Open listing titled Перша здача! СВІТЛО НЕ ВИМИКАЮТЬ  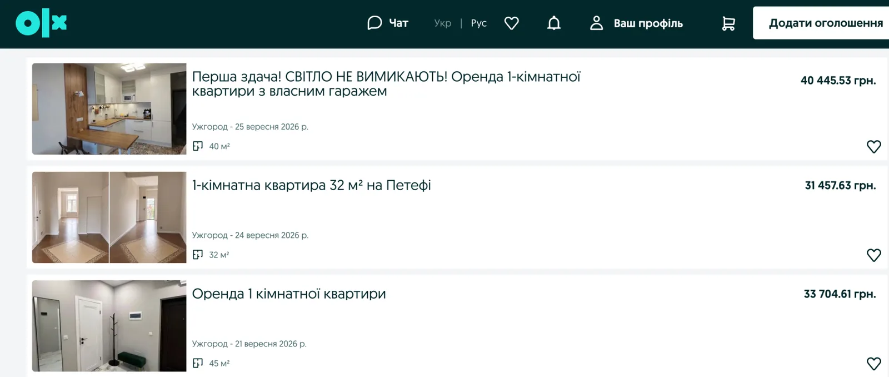[x=386, y=83]
